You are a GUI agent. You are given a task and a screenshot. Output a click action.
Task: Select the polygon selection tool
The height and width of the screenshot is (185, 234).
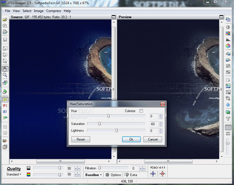pos(5,61)
